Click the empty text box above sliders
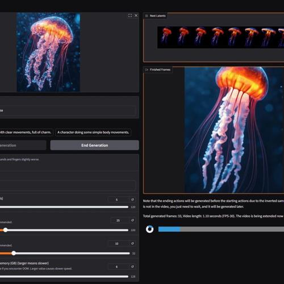The height and width of the screenshot is (284, 284). [68, 186]
